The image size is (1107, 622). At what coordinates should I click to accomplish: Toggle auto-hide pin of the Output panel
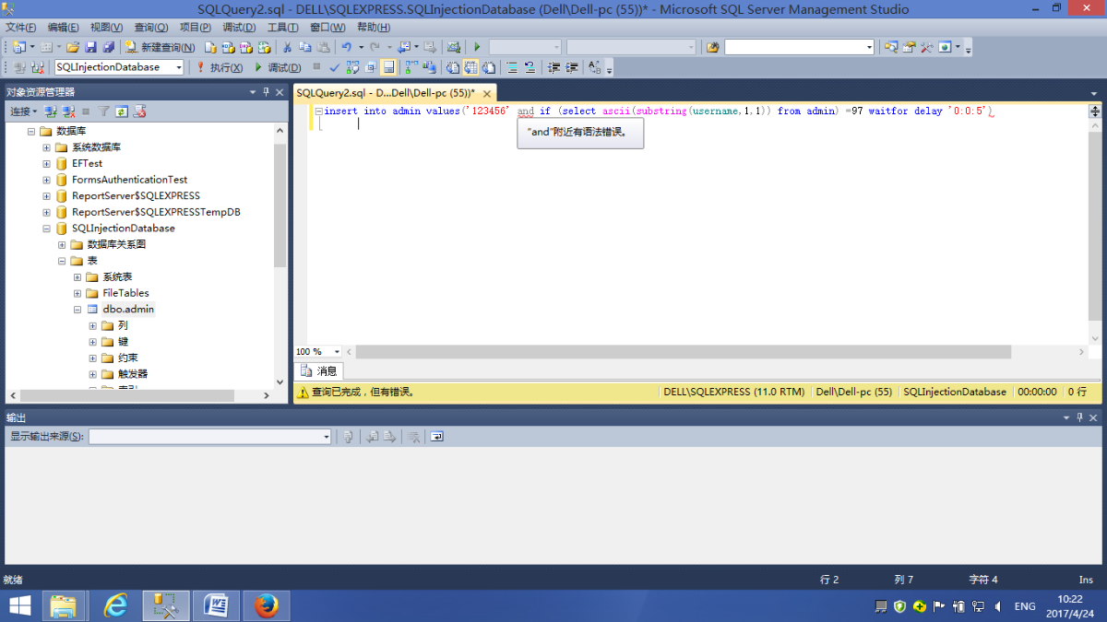click(x=1079, y=417)
